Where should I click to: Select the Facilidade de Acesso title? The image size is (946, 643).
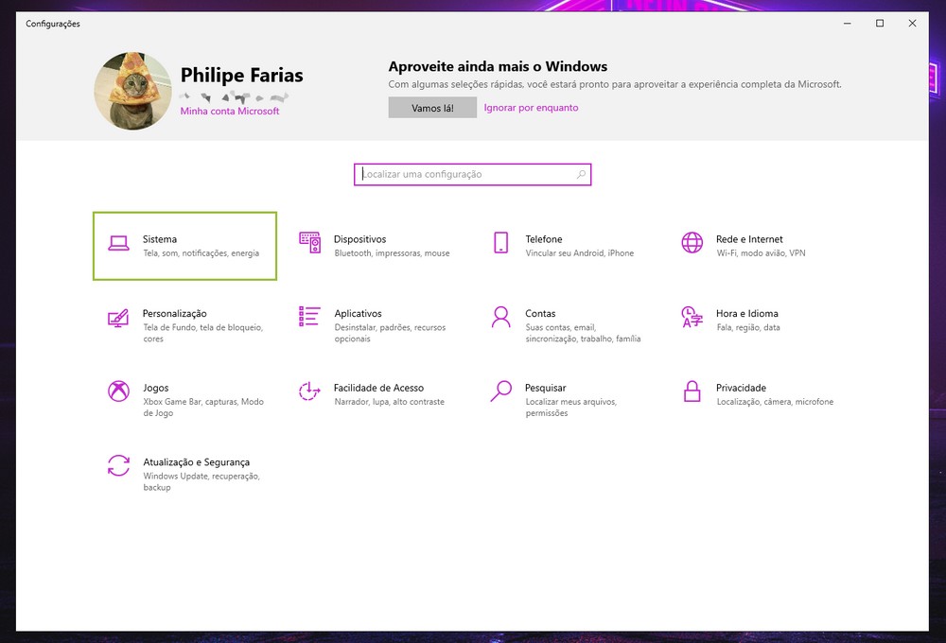379,388
